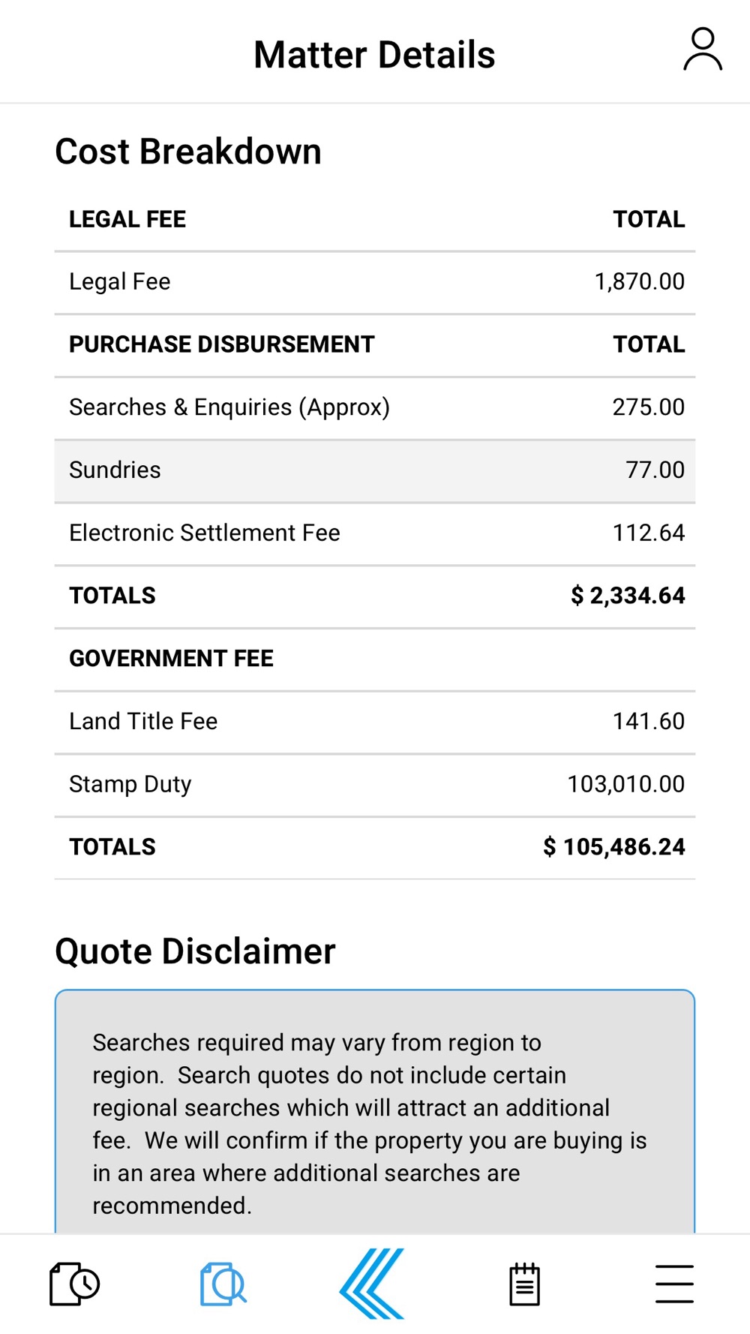750x1334 pixels.
Task: Tap the Quote Disclaimer heading
Action: (195, 951)
